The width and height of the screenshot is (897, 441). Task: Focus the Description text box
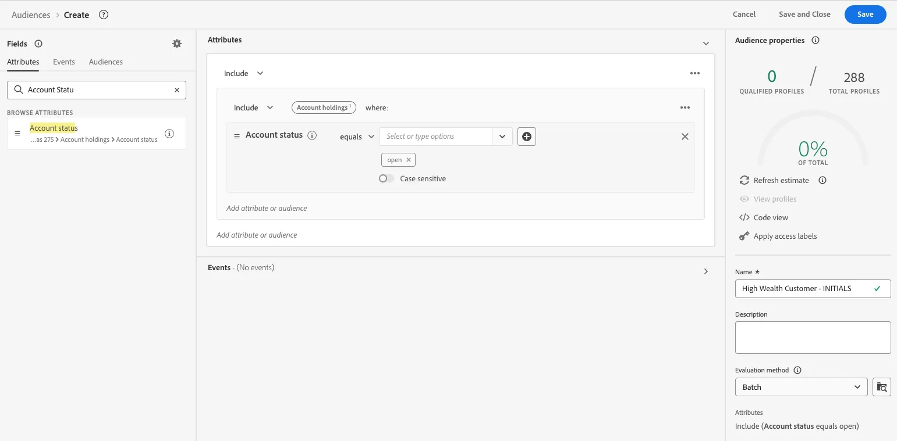tap(813, 338)
